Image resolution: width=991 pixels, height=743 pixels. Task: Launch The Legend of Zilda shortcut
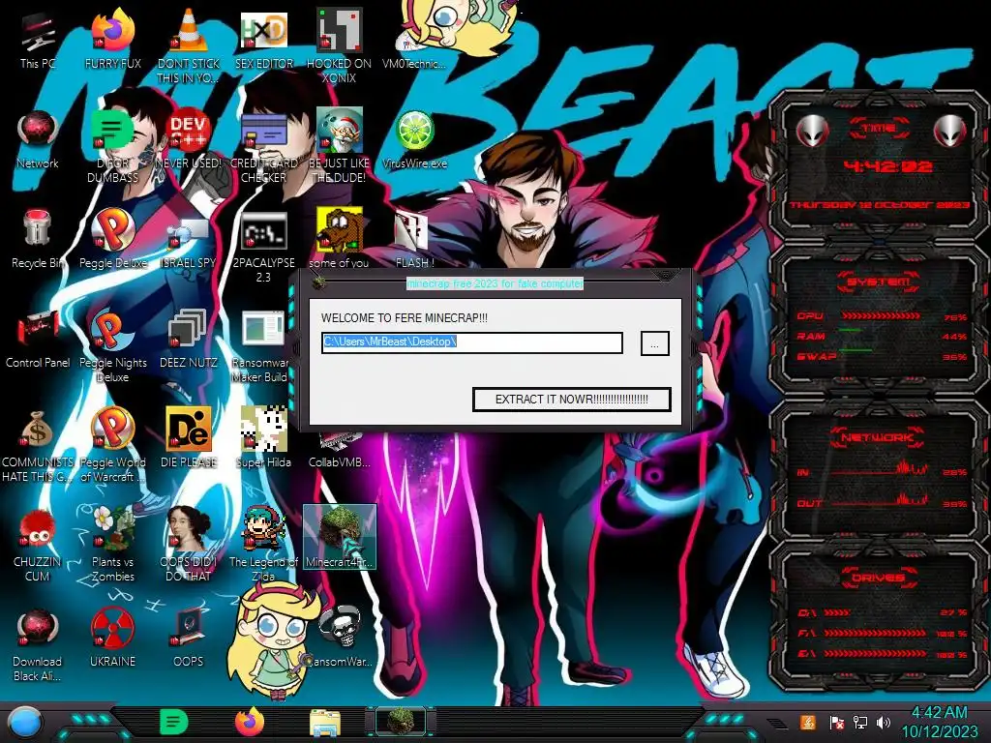point(263,545)
